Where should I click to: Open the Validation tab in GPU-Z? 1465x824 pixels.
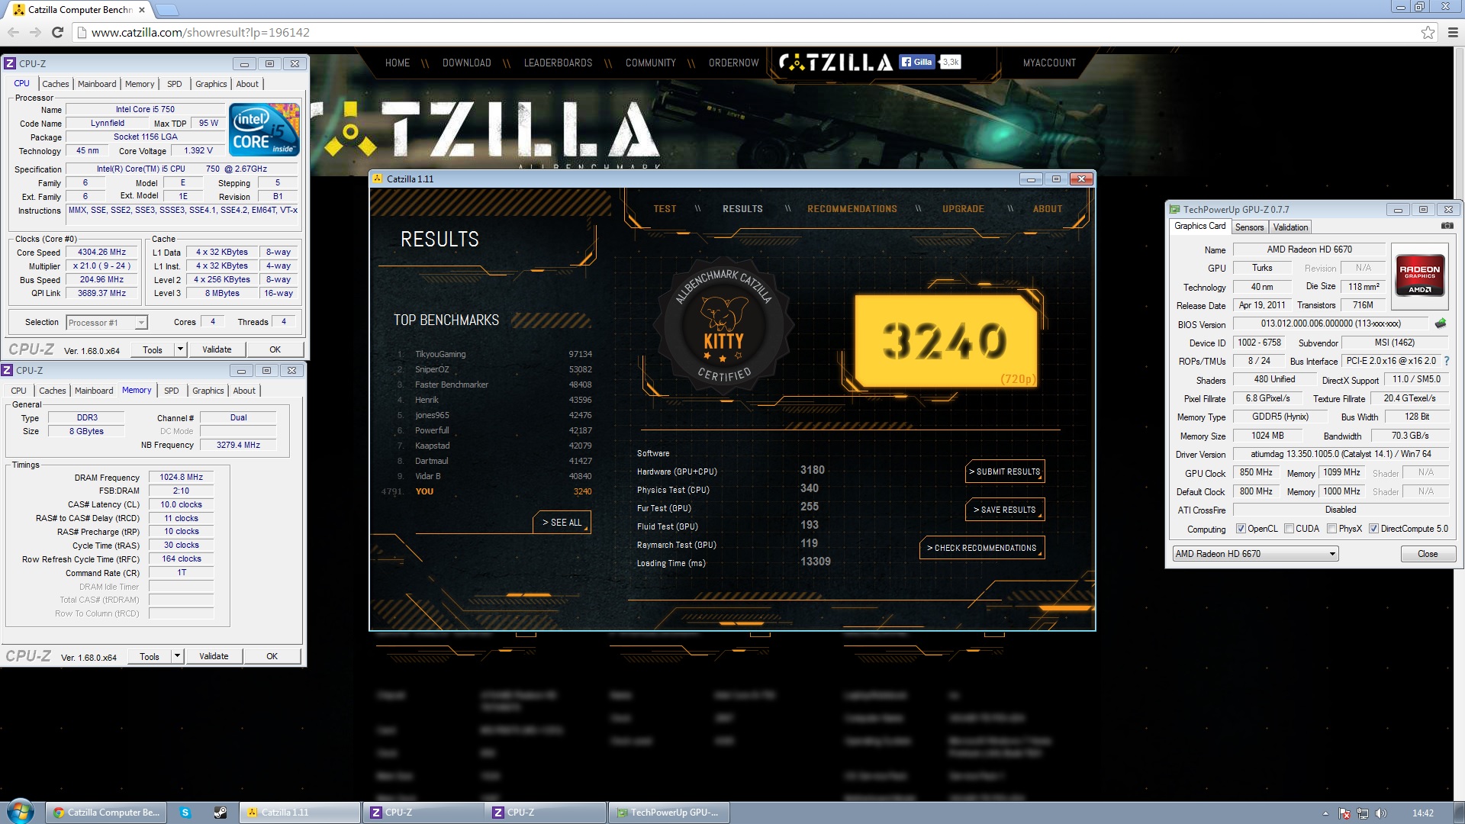pos(1290,227)
